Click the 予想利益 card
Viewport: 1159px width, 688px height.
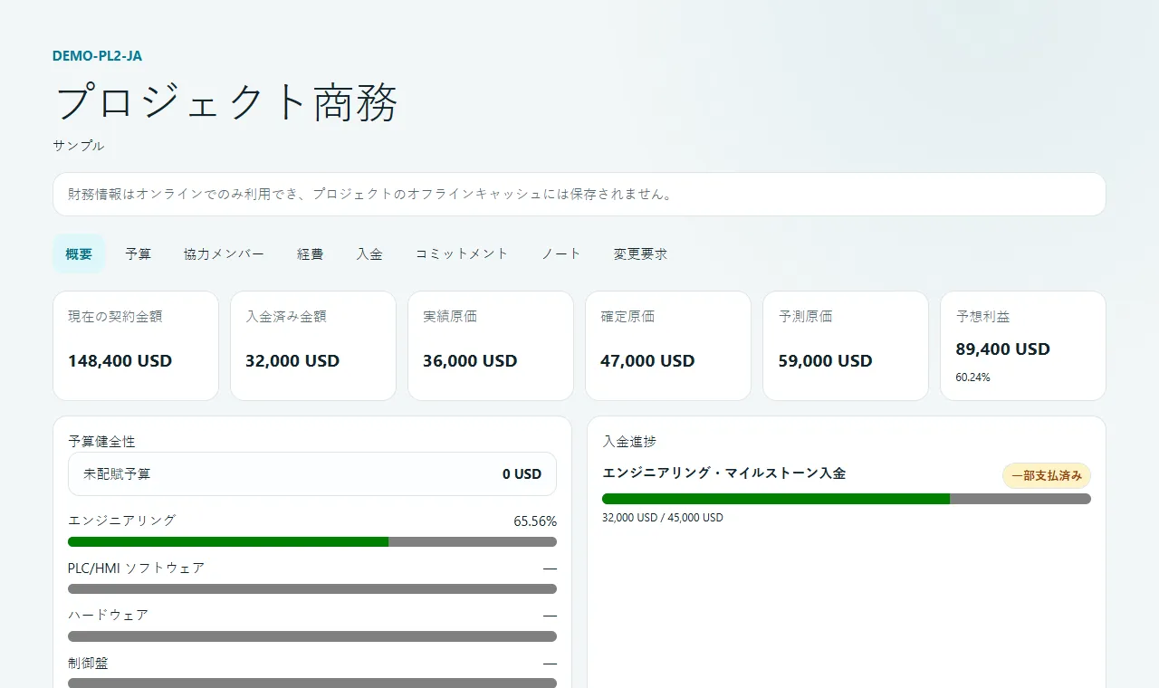1023,346
